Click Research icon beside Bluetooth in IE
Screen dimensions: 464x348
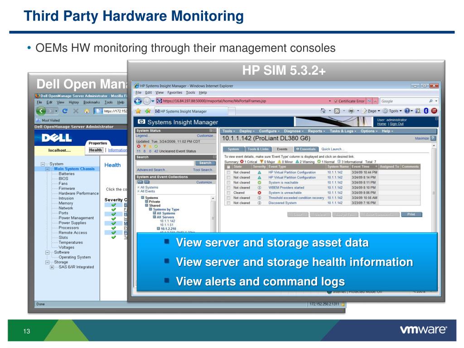point(418,111)
